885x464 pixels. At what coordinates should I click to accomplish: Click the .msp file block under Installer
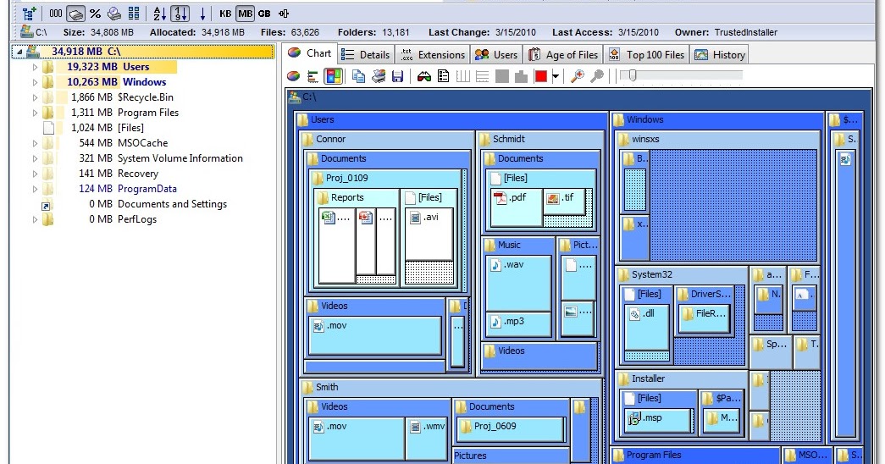click(x=658, y=419)
